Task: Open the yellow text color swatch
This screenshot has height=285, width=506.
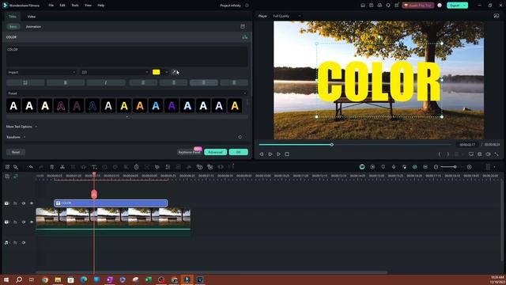Action: 157,72
